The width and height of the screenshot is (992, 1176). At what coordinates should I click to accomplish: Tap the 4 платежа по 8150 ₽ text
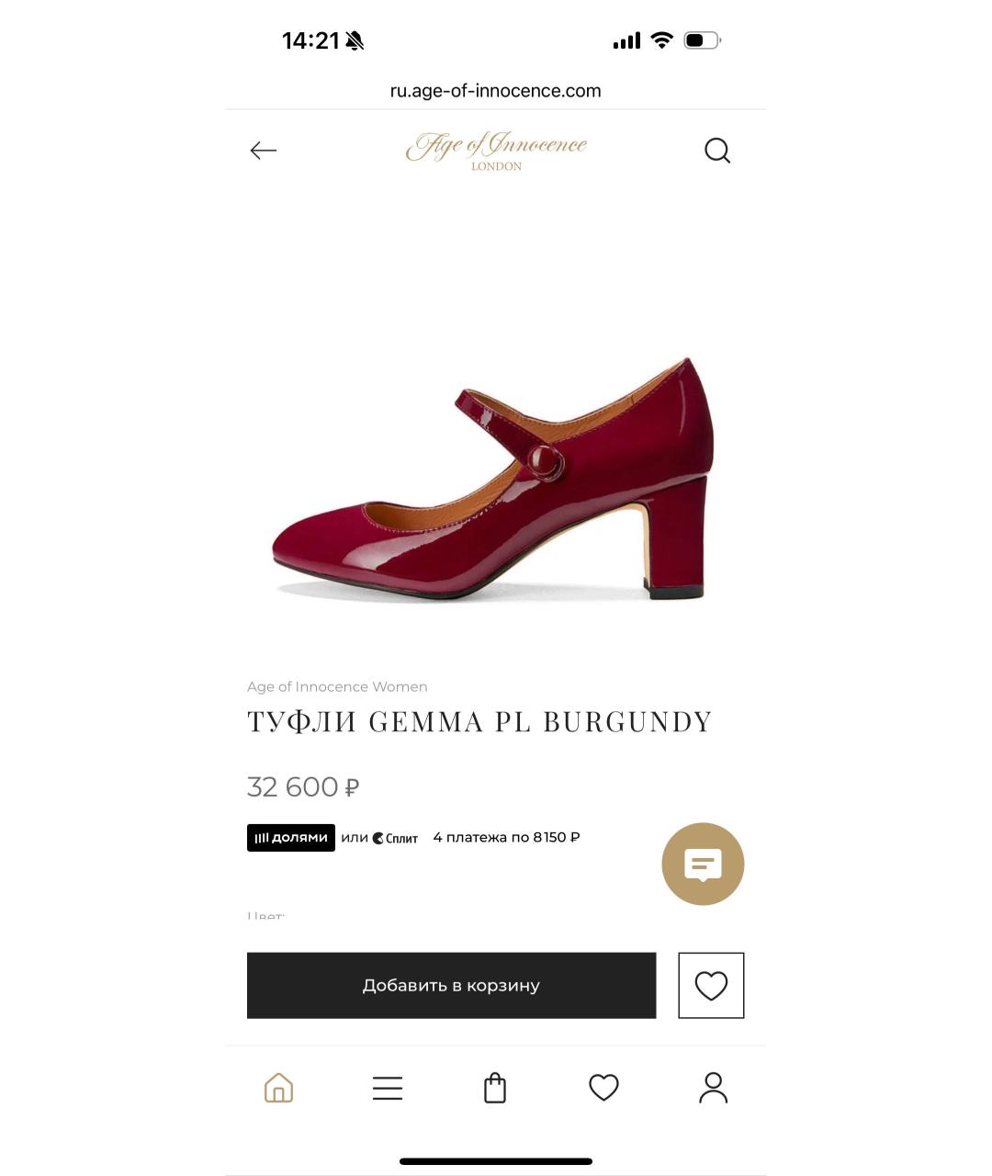[506, 837]
